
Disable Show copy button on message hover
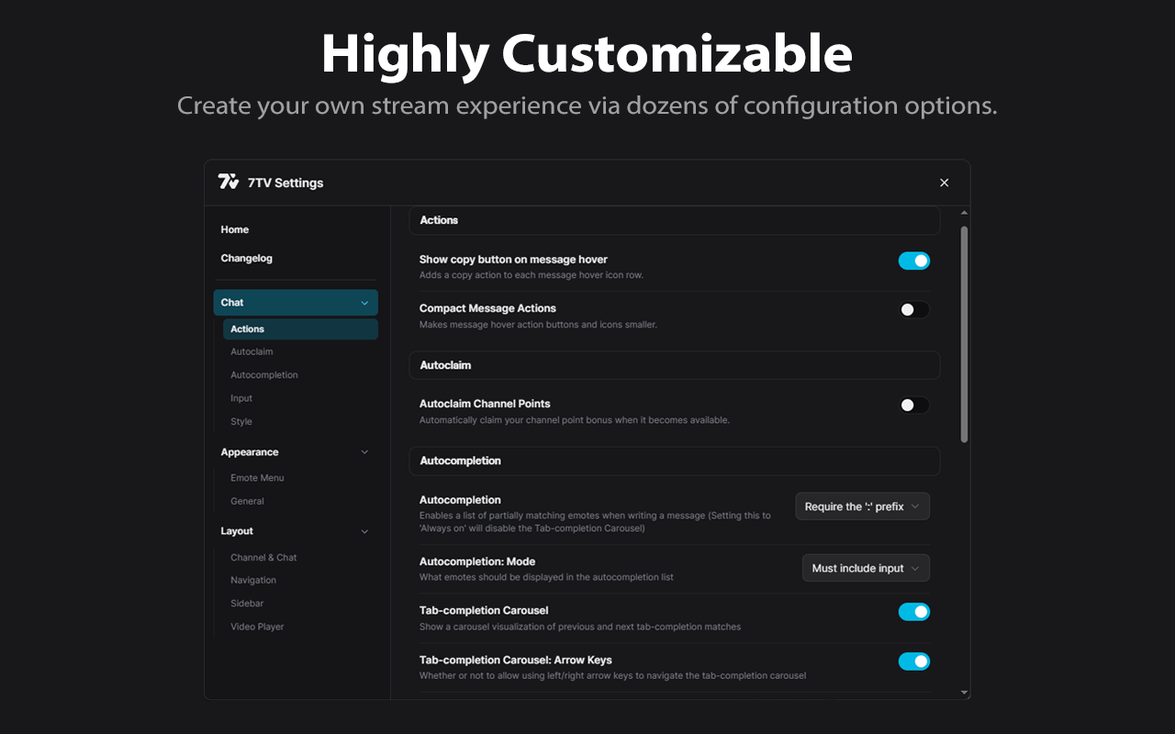[913, 261]
